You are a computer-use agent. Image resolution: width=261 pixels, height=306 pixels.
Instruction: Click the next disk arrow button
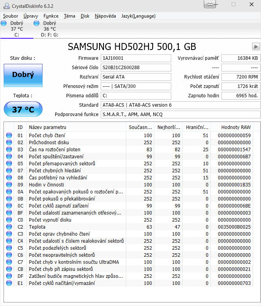point(256,47)
